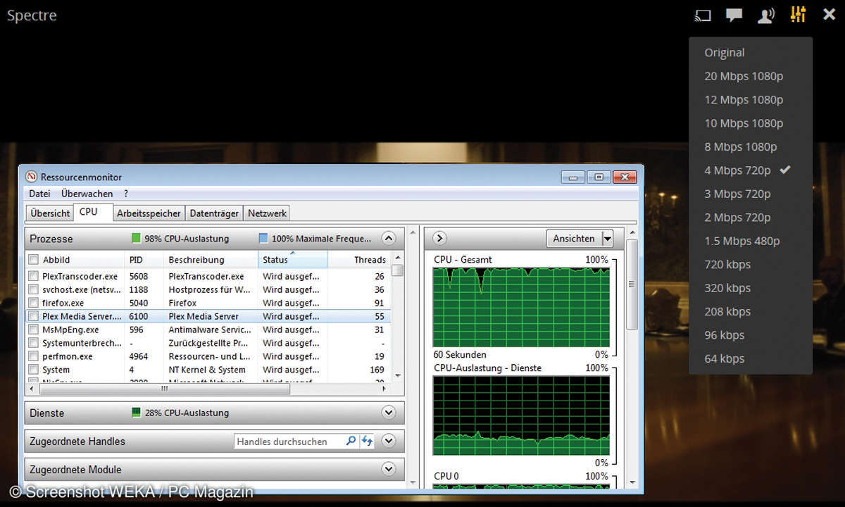Tick the firefox.exe process checkbox

click(x=33, y=303)
